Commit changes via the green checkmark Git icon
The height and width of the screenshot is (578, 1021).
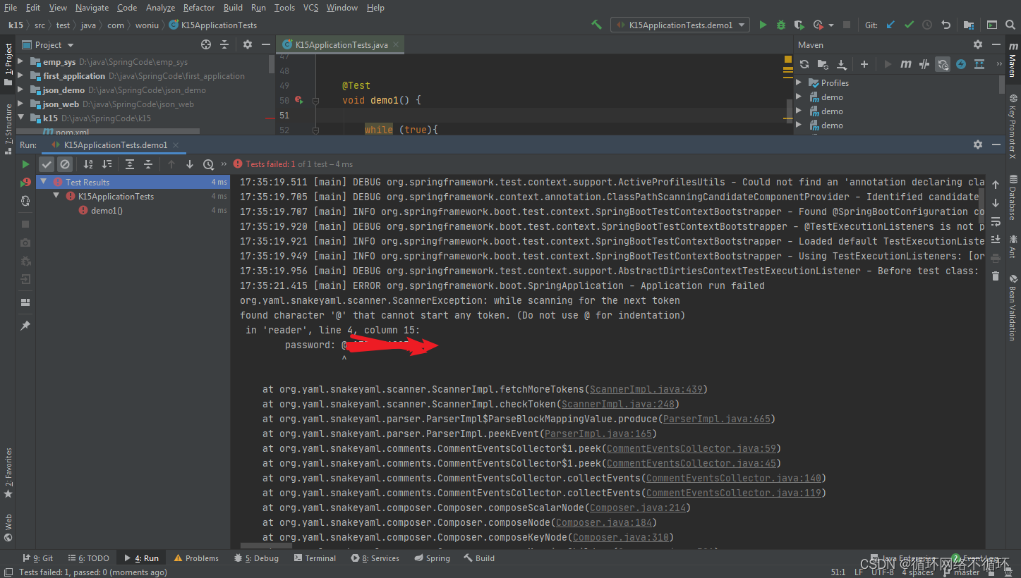click(x=910, y=24)
